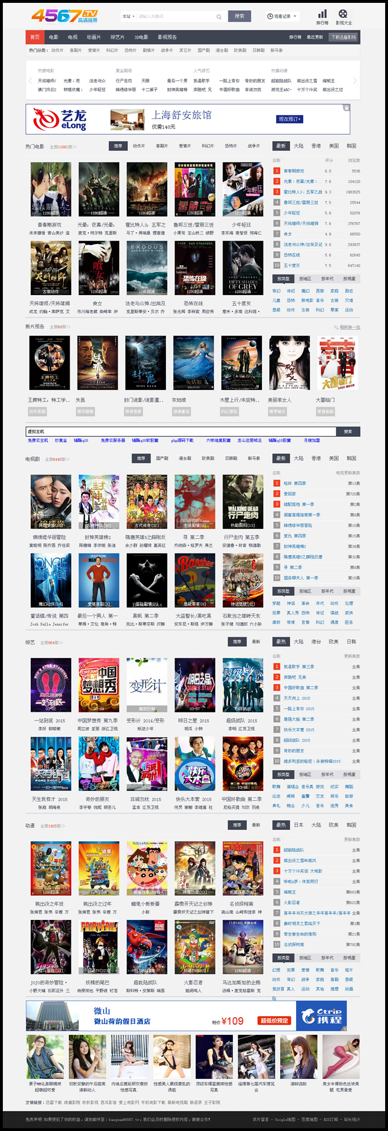The width and height of the screenshot is (388, 1131).
Task: Click the 排行榜 link in nav bar
Action: tap(295, 37)
